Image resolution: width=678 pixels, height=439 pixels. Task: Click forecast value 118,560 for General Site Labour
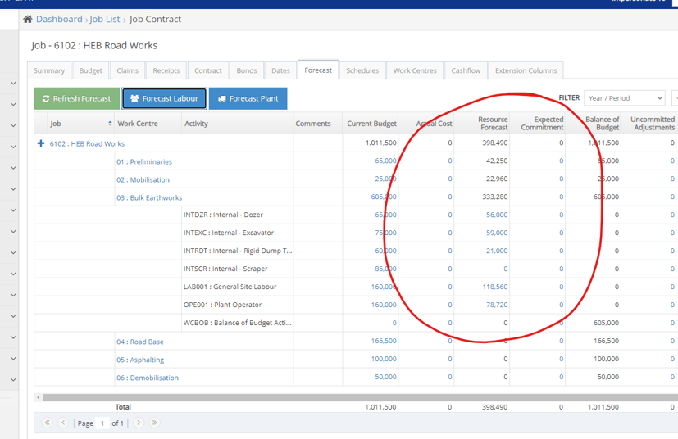[x=495, y=287]
